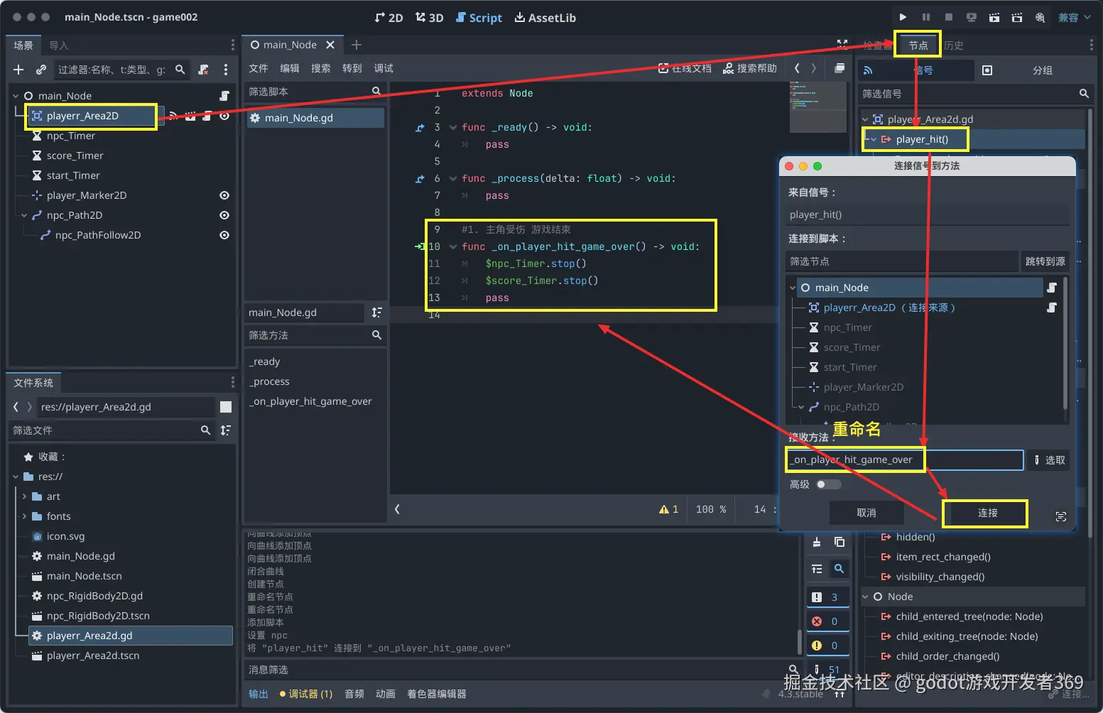The width and height of the screenshot is (1103, 713).
Task: Clear output with the broom icon
Action: (x=817, y=542)
